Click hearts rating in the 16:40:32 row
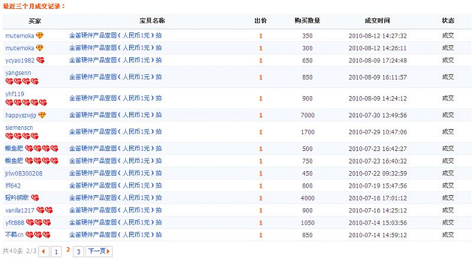The image size is (472, 259). coord(42,161)
